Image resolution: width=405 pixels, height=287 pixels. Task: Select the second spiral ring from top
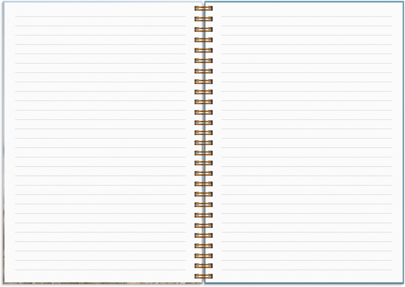click(203, 19)
